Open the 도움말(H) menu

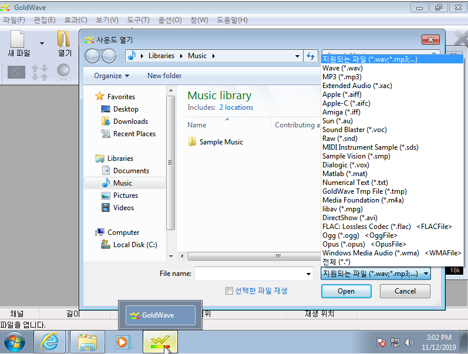click(232, 20)
